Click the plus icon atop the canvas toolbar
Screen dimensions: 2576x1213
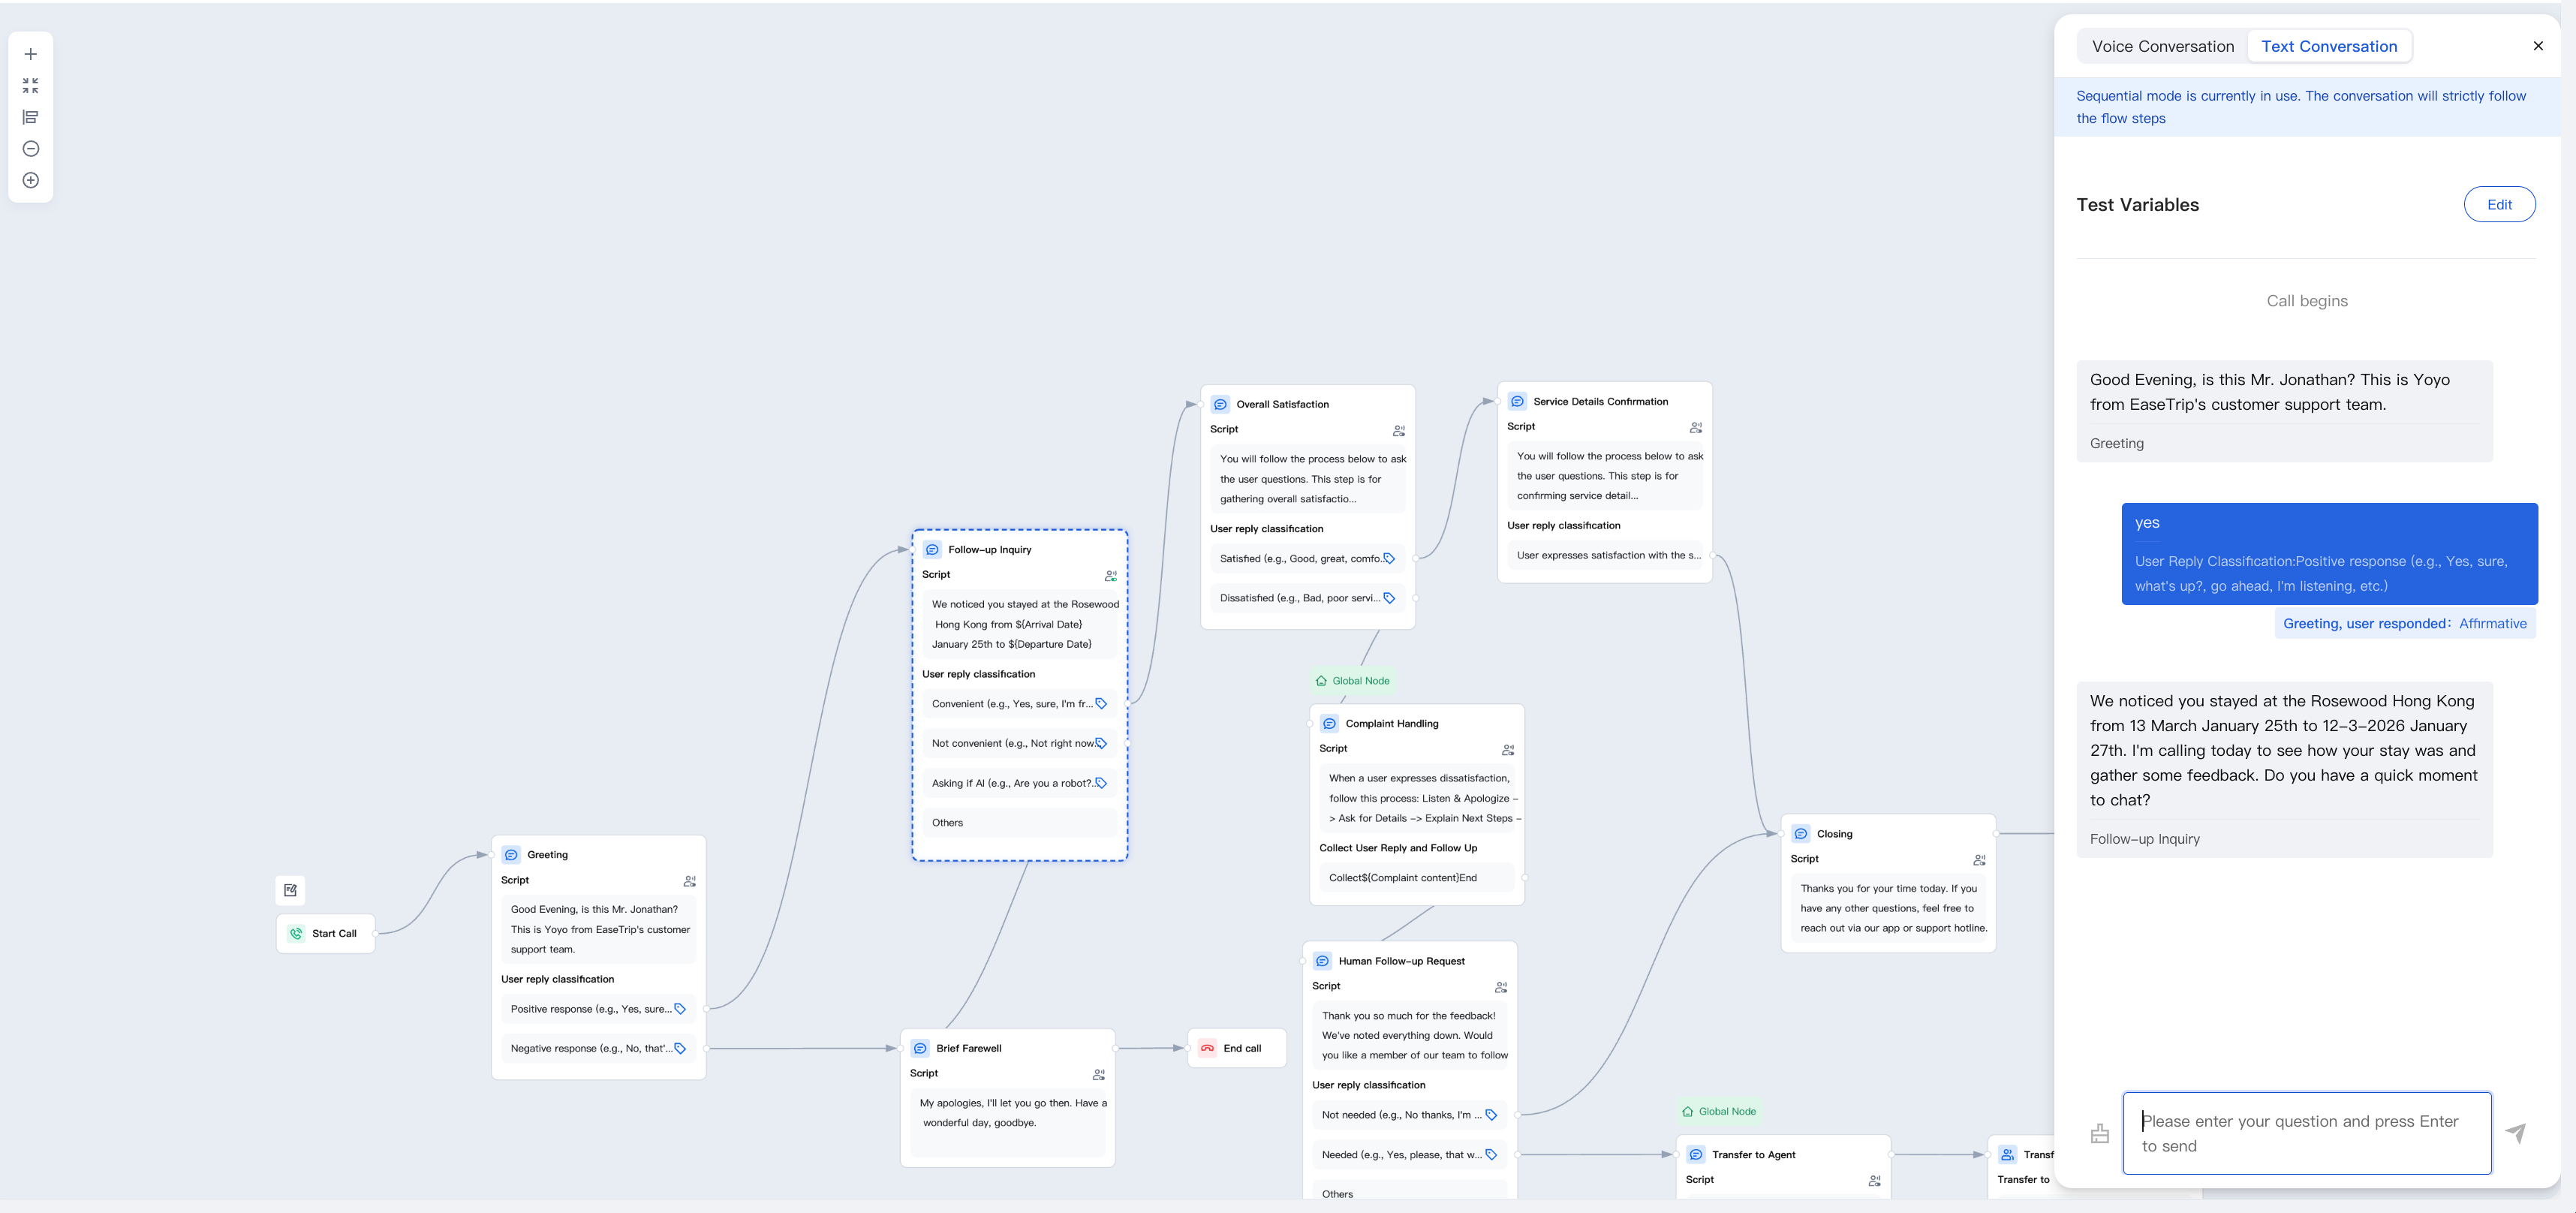pyautogui.click(x=31, y=54)
